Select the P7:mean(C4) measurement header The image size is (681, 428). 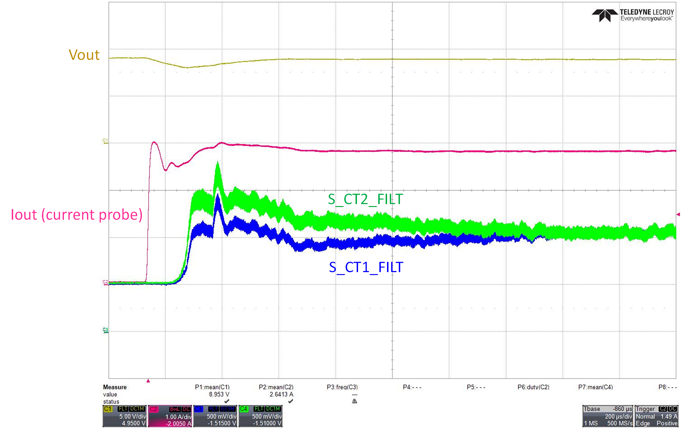(x=596, y=387)
